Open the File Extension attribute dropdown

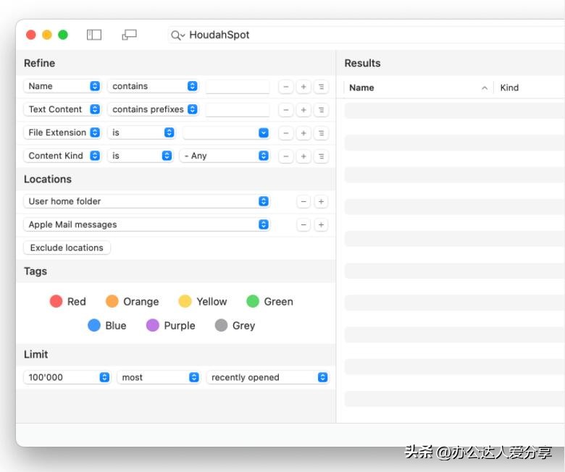[62, 132]
